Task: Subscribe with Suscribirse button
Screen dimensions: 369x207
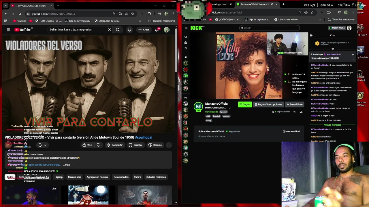Action: (x=294, y=104)
